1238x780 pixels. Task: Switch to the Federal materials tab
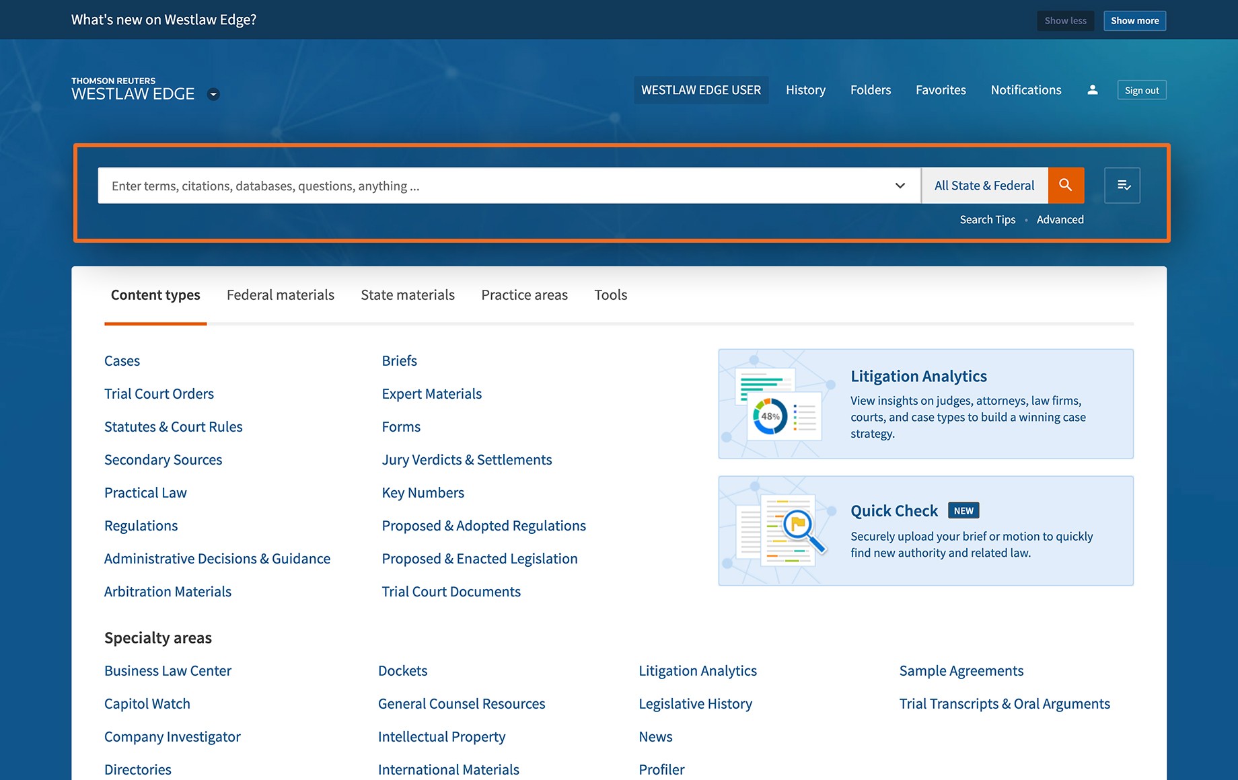(280, 295)
